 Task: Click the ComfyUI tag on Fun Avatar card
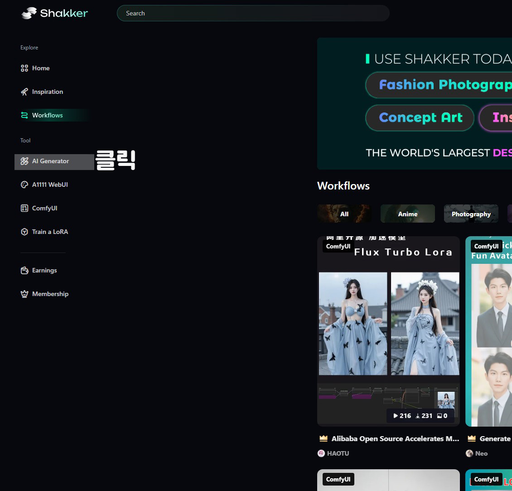[486, 246]
